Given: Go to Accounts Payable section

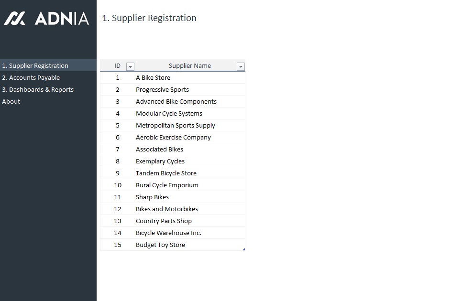Looking at the screenshot, I should click(31, 77).
